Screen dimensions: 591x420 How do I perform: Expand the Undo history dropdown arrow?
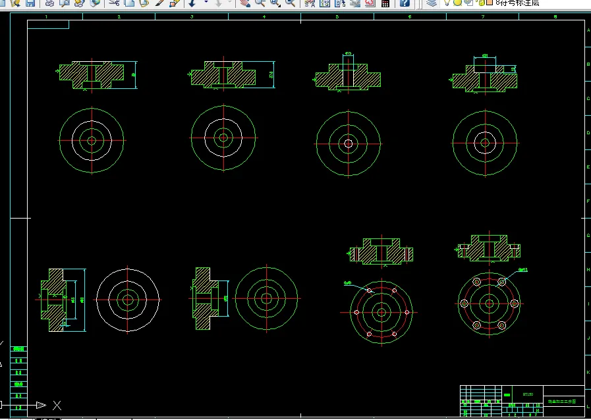tap(206, 2)
